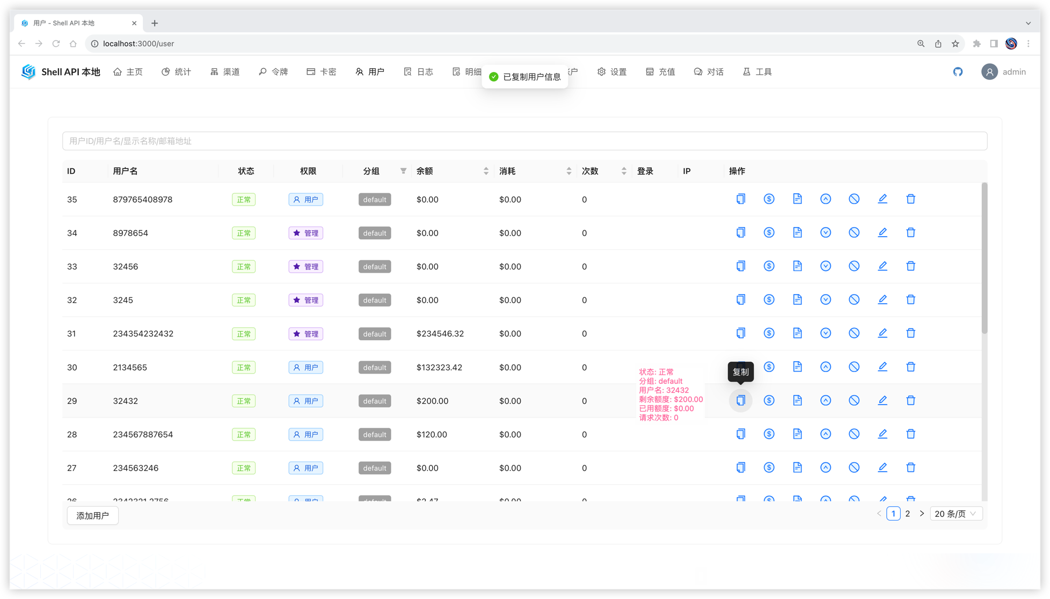Edit user 2134565 with pencil icon
Screen dimensions: 1050x599
coord(883,367)
